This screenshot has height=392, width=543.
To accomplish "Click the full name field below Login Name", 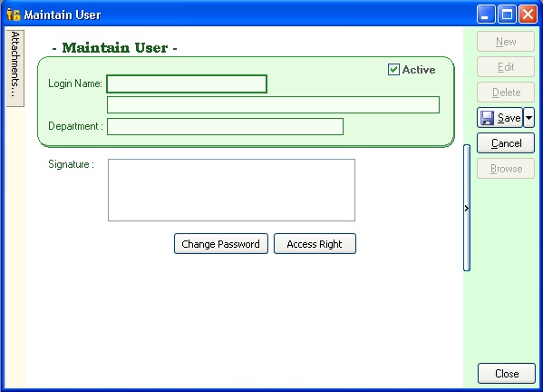I will point(273,104).
